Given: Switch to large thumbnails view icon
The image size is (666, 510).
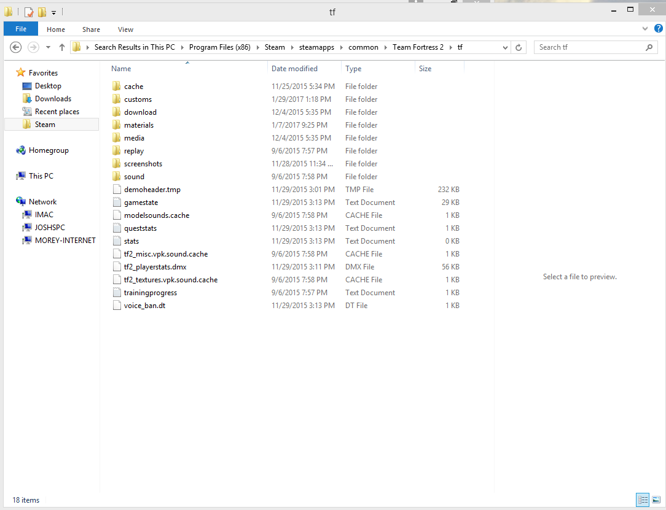Looking at the screenshot, I should coord(656,500).
